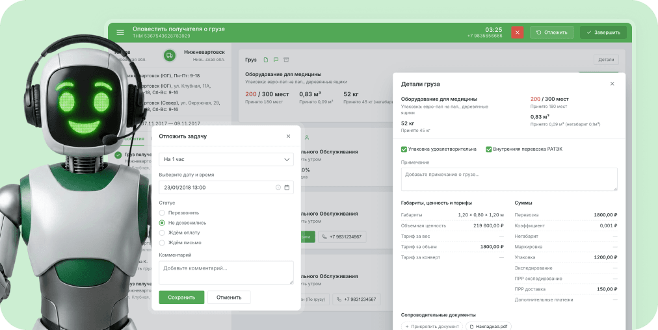Click the Отложить button in the header
The image size is (658, 330).
551,32
